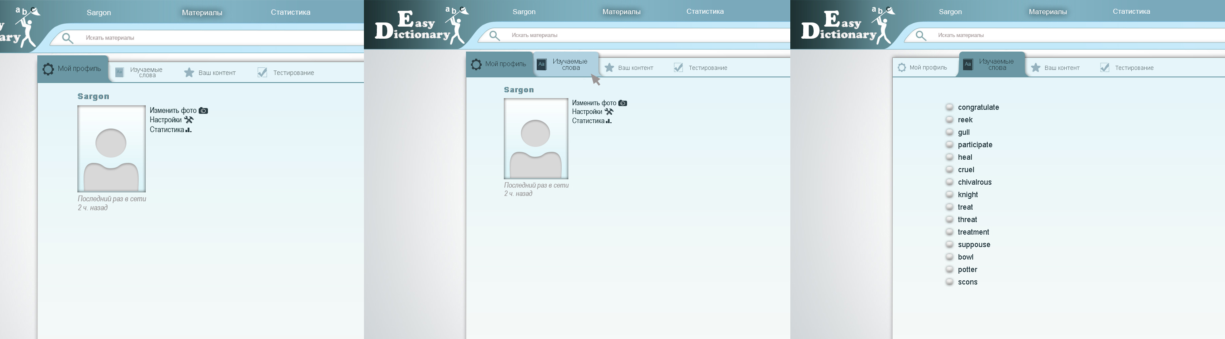Switch to Мой профиль tab on the middle screen
1225x339 pixels.
(499, 64)
